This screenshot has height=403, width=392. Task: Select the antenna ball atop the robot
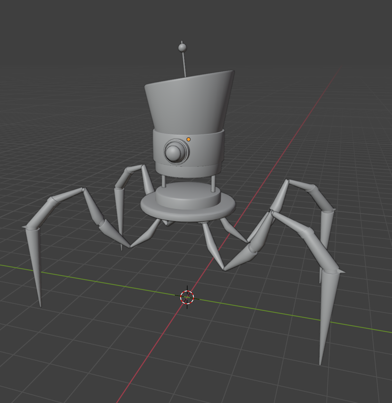tap(182, 48)
